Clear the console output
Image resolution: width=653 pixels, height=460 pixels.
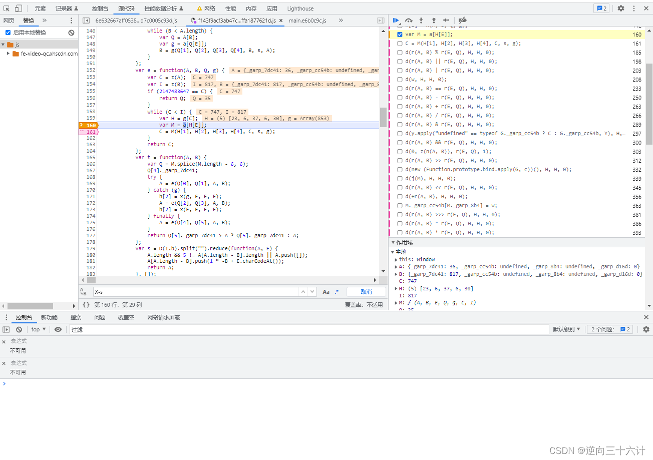tap(19, 329)
